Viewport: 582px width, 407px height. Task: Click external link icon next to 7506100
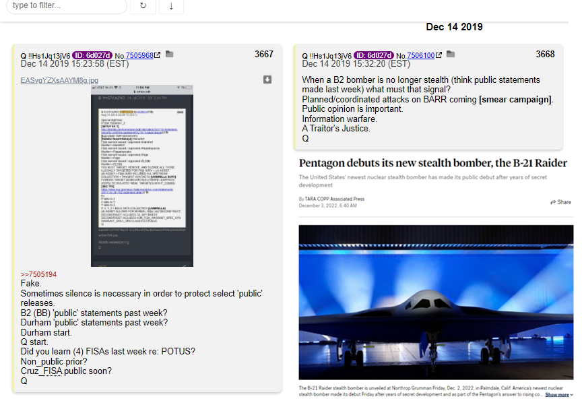[439, 55]
